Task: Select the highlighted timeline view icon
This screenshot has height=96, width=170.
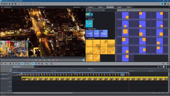Action: click(x=164, y=67)
